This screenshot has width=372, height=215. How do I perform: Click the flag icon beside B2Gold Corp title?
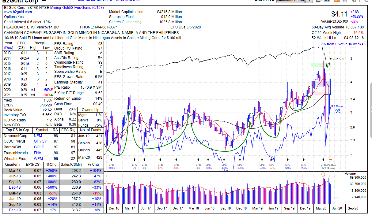tap(43, 1)
